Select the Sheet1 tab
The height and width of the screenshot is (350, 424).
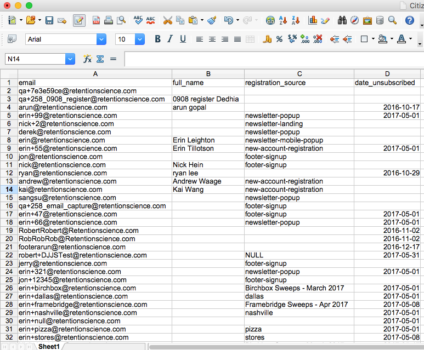pos(49,347)
